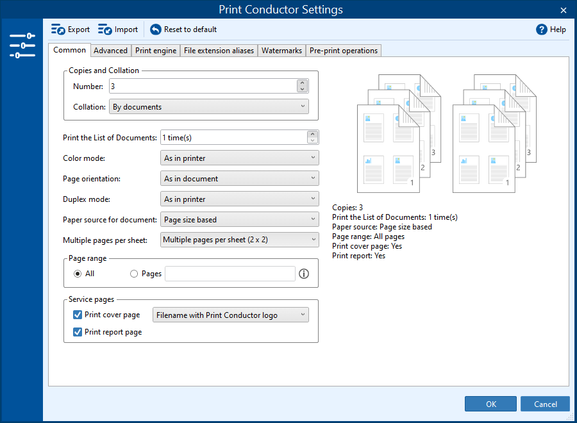Toggle the Print report page checkbox

pos(78,332)
